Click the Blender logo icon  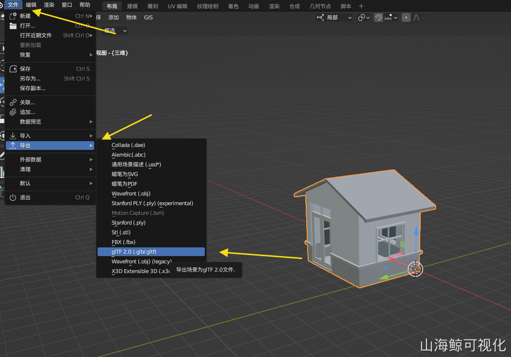pyautogui.click(x=2, y=5)
